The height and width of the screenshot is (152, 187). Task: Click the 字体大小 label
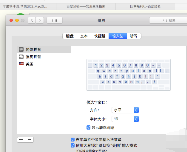click(98, 119)
